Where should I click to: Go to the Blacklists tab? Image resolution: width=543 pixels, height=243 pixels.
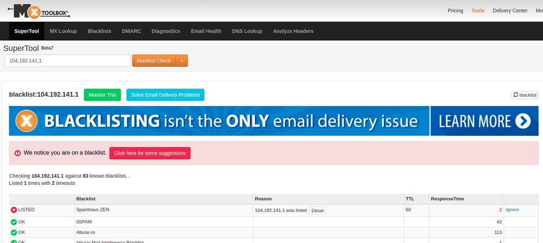99,31
